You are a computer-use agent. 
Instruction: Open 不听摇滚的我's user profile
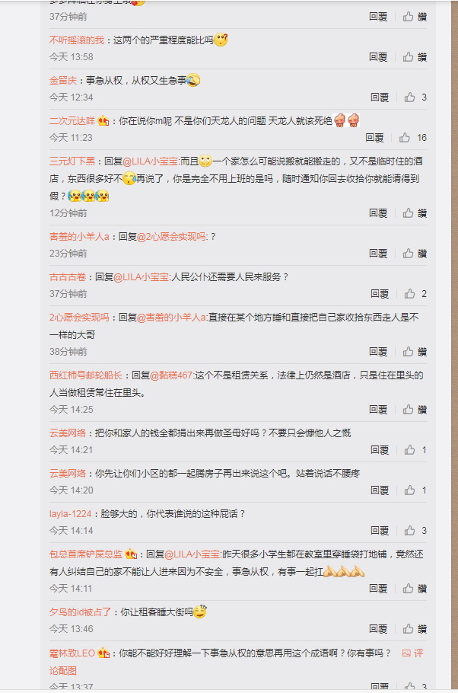77,40
